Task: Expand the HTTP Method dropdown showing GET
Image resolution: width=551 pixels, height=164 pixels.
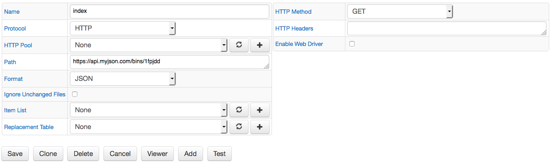Action: 400,11
